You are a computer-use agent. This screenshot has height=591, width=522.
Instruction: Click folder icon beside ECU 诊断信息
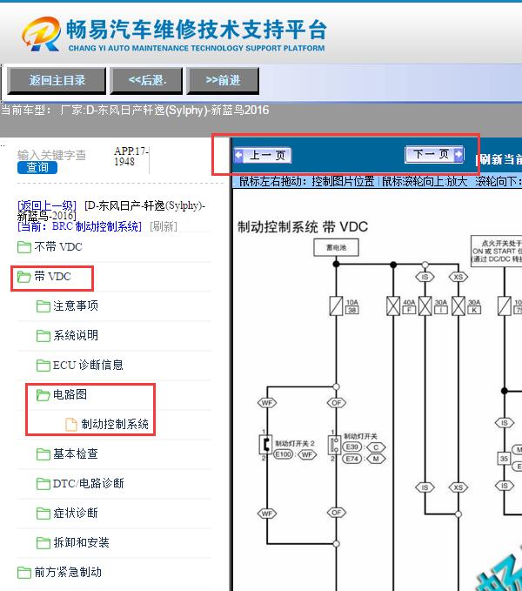43,366
